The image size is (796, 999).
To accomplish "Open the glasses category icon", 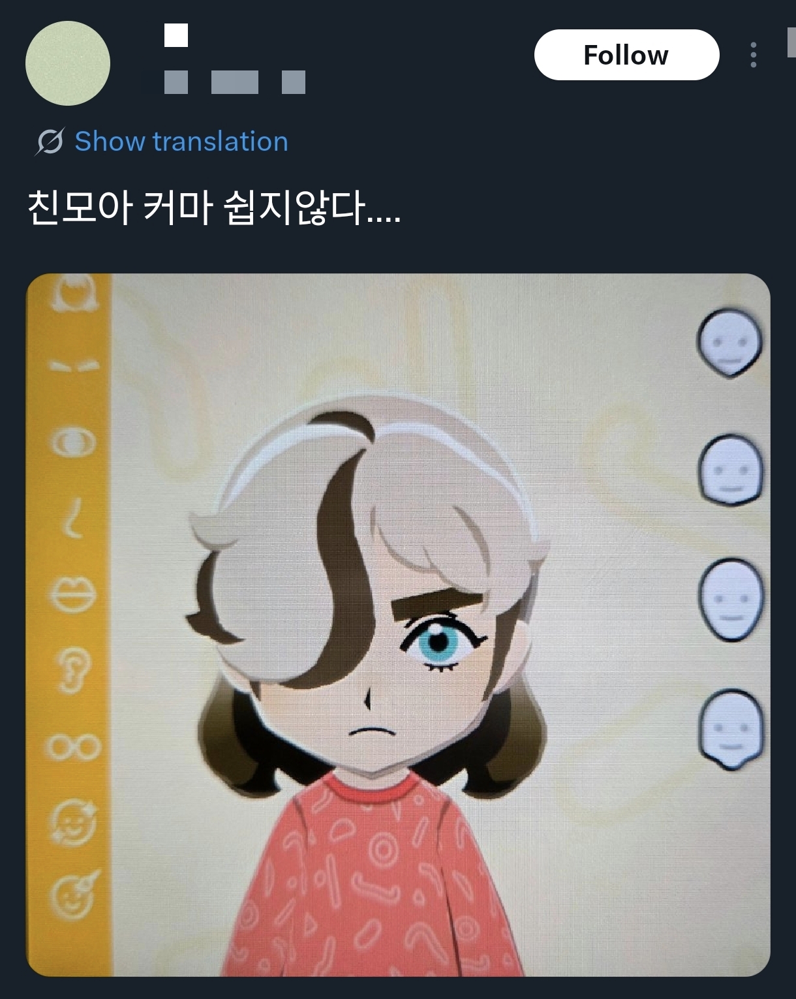I will coord(73,746).
